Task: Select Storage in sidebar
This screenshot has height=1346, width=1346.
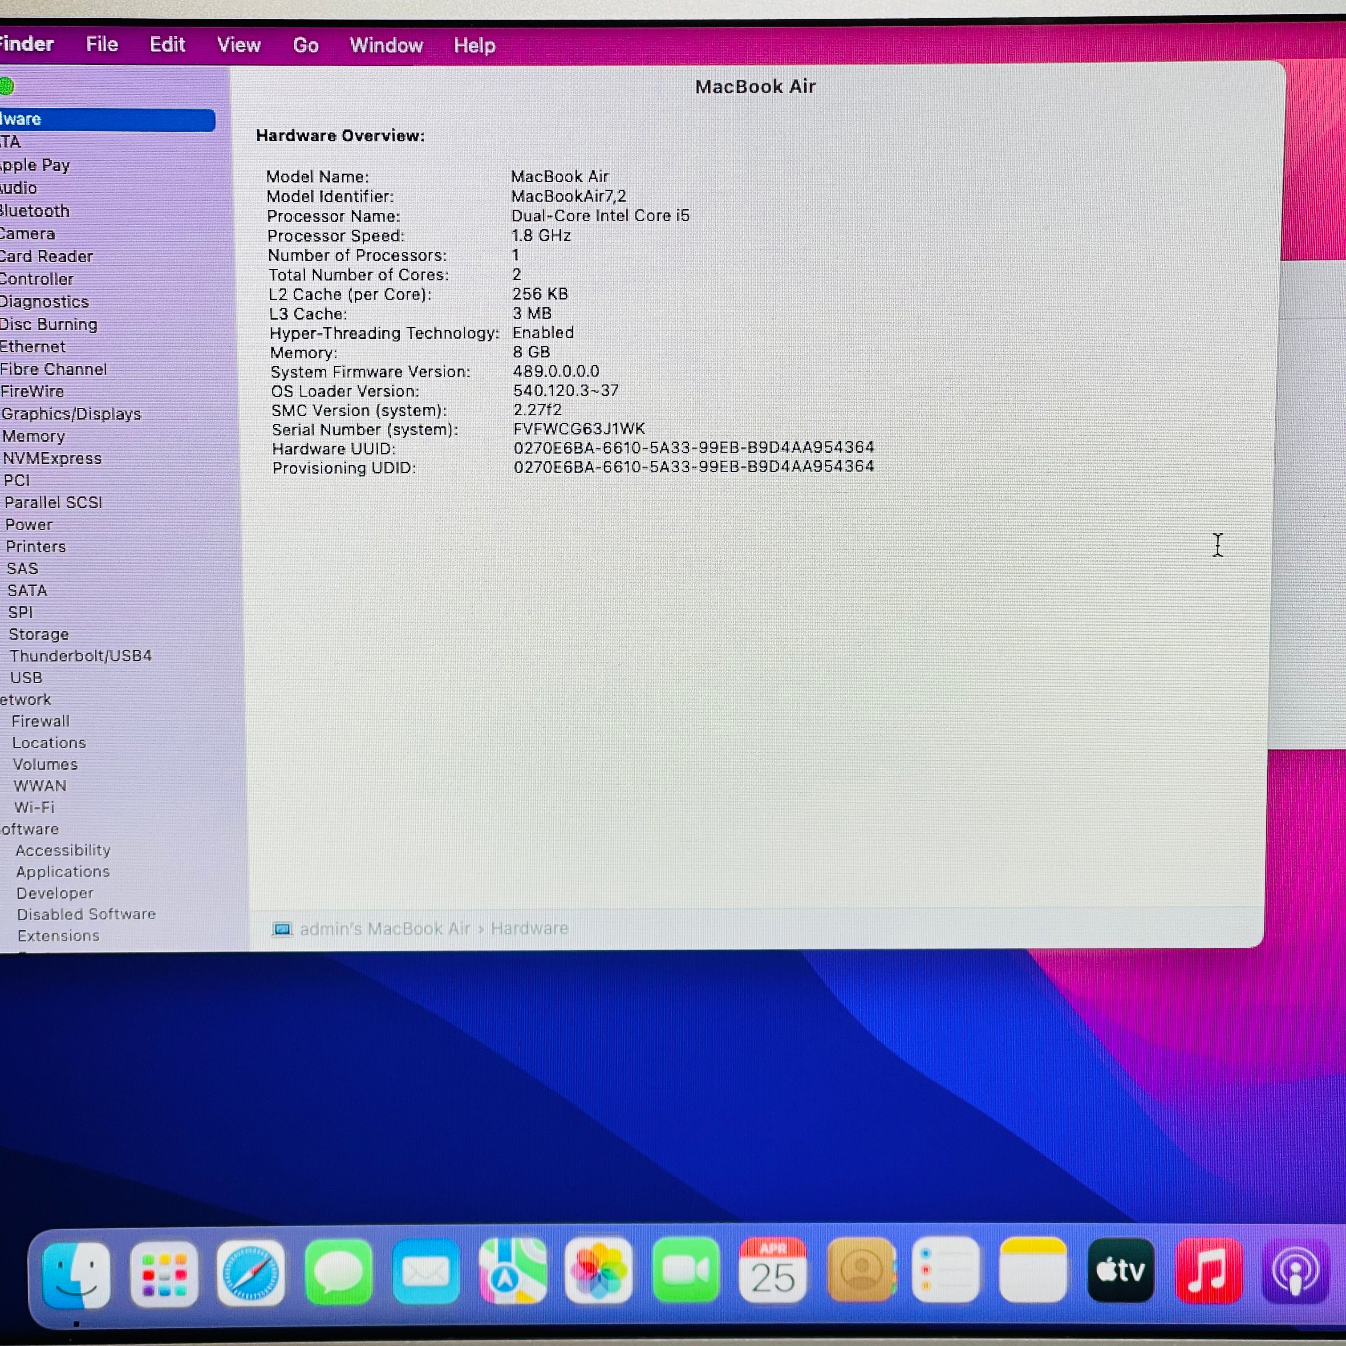Action: coord(38,635)
